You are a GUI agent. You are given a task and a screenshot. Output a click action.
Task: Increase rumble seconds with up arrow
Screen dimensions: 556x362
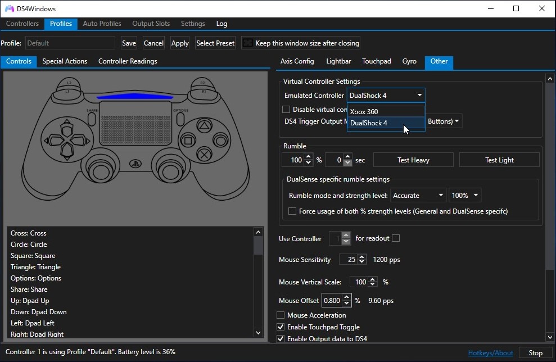click(x=348, y=157)
